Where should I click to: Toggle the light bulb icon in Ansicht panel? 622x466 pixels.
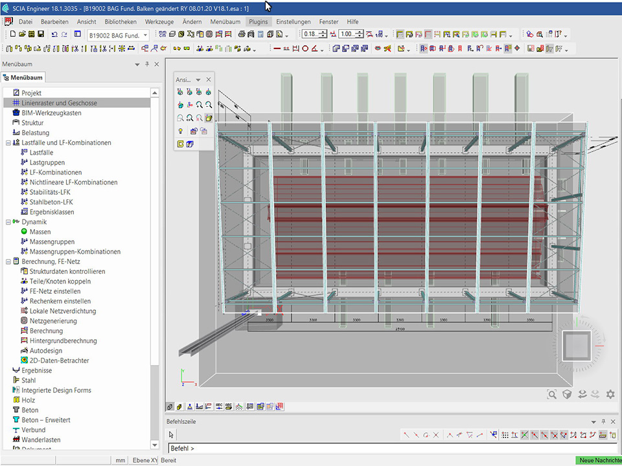(x=181, y=131)
